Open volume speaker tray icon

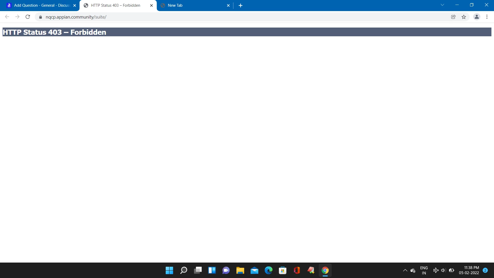443,270
